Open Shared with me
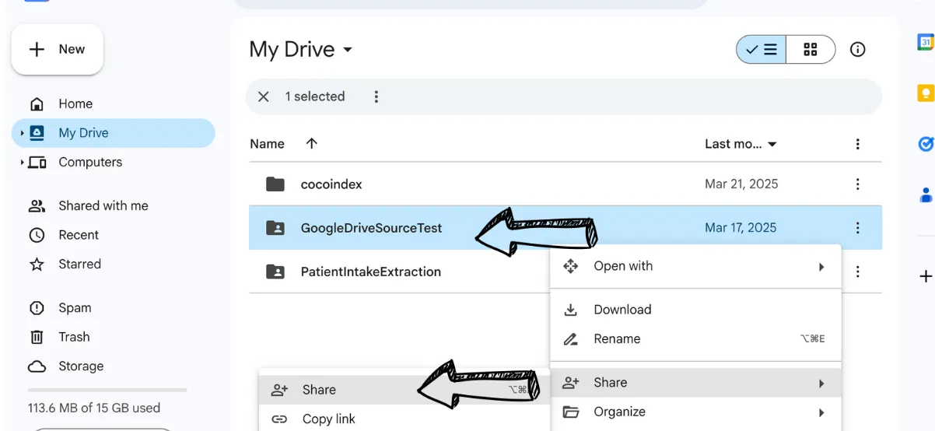Image resolution: width=935 pixels, height=431 pixels. click(x=103, y=205)
